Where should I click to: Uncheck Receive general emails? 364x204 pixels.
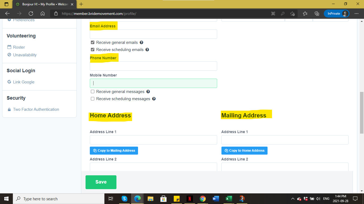click(92, 42)
